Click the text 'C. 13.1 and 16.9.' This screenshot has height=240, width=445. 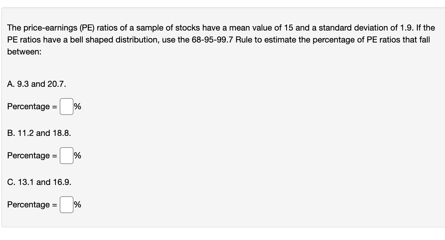pyautogui.click(x=39, y=182)
